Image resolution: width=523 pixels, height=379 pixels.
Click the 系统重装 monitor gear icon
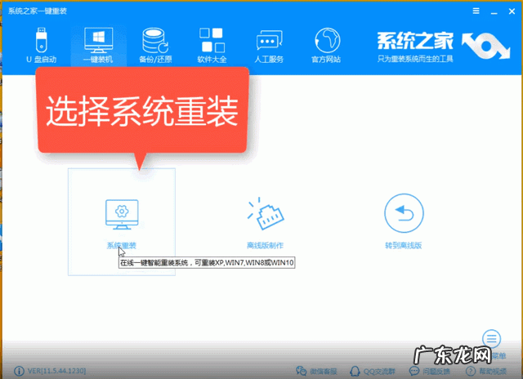coord(122,214)
